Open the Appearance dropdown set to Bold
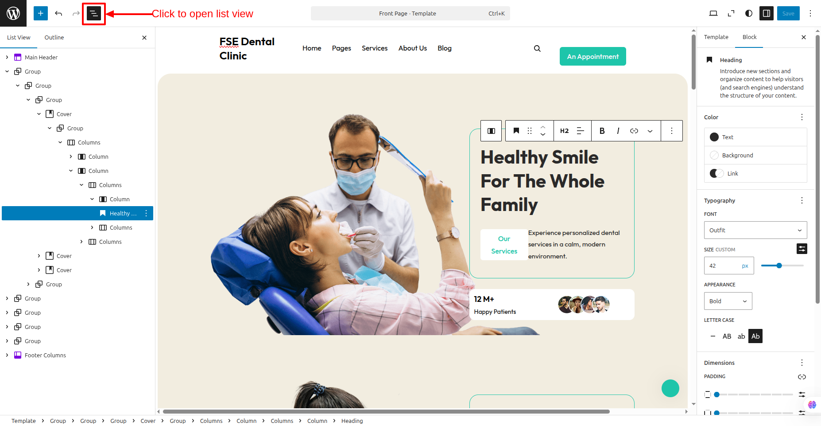 [x=728, y=301]
